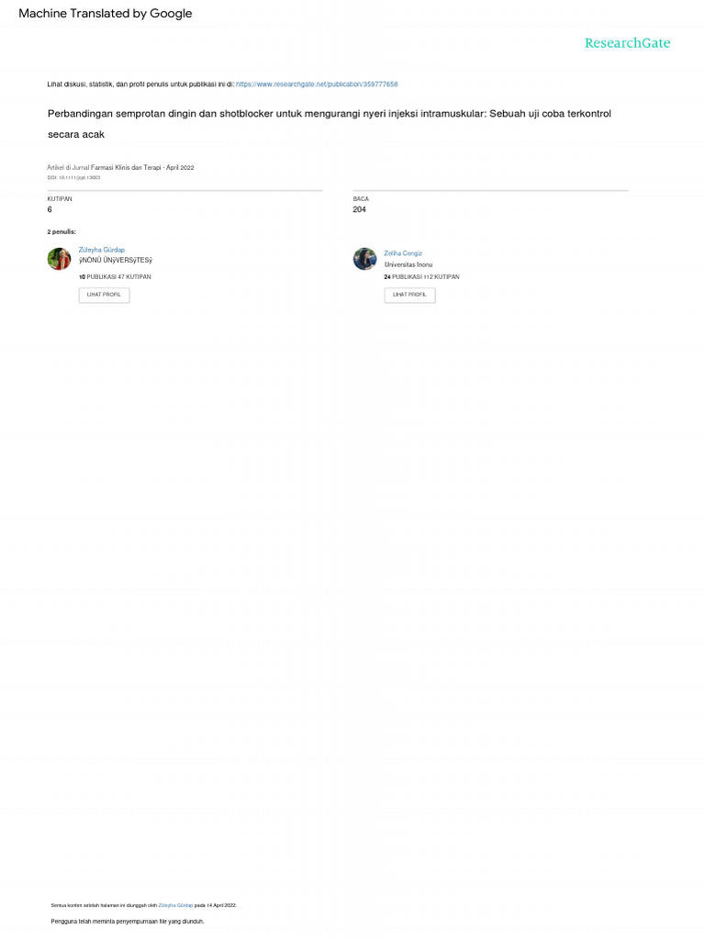Image resolution: width=705 pixels, height=940 pixels.
Task: Click Züleyha Gürdap's profile photo
Action: click(60, 259)
